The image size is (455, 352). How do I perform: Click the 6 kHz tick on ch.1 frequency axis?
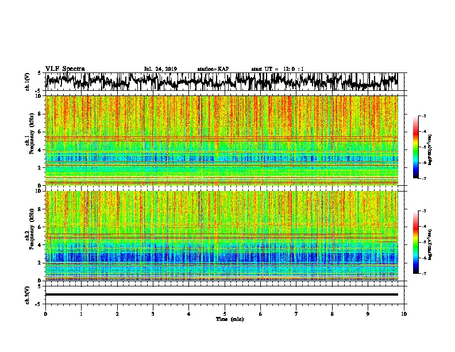click(x=40, y=132)
